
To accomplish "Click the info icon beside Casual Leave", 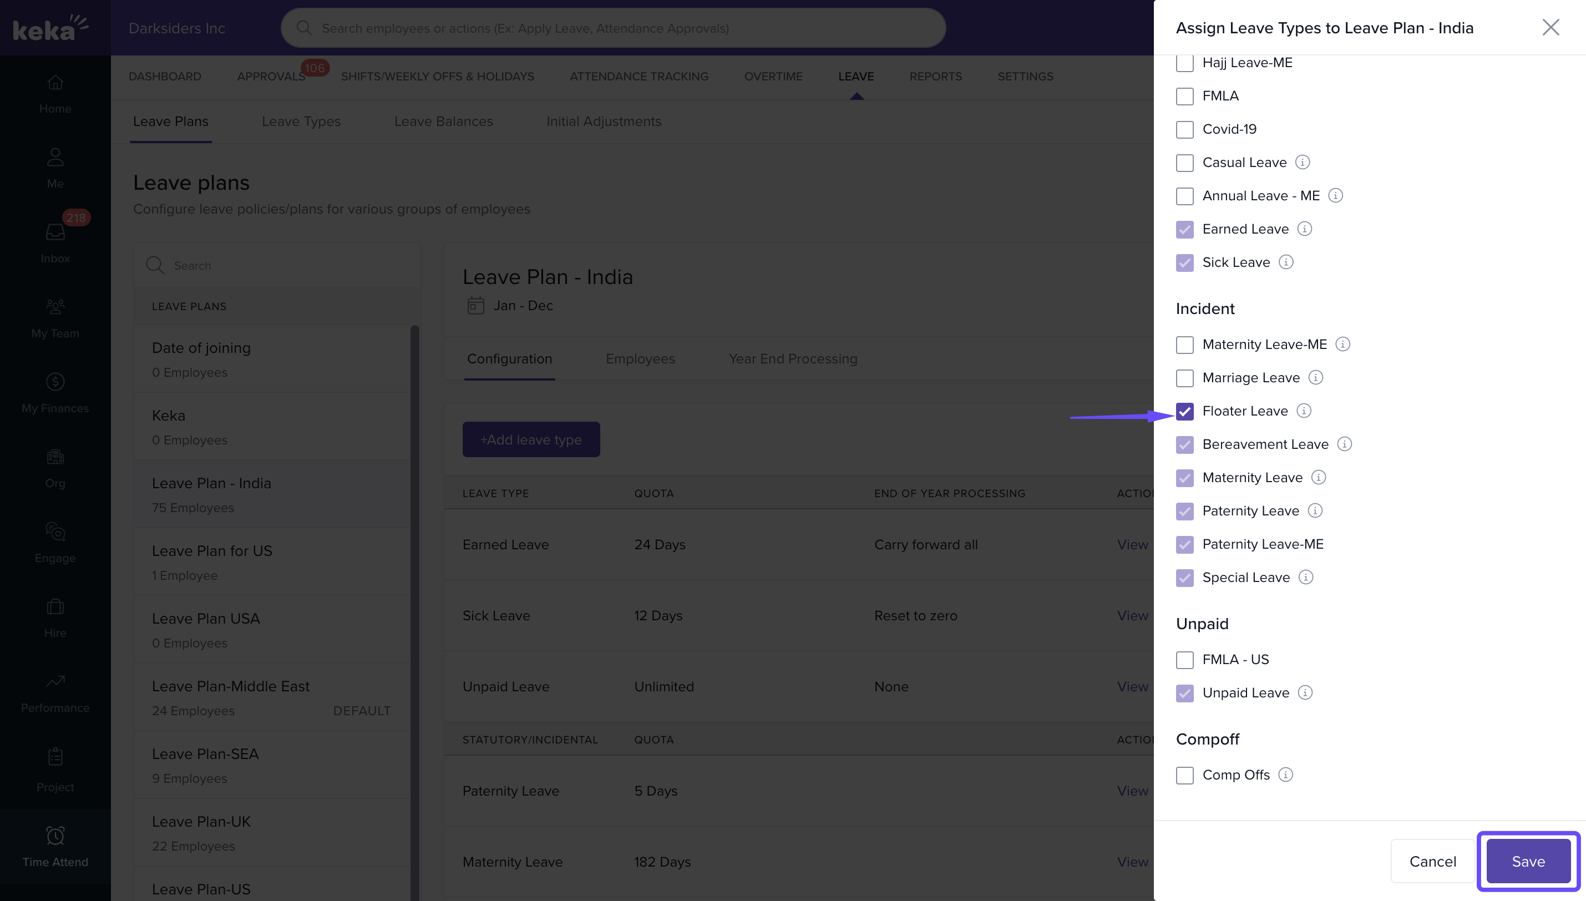I will [x=1303, y=162].
